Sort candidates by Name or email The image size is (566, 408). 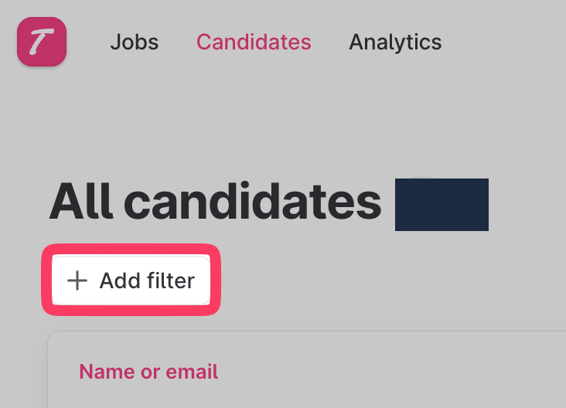tap(148, 372)
